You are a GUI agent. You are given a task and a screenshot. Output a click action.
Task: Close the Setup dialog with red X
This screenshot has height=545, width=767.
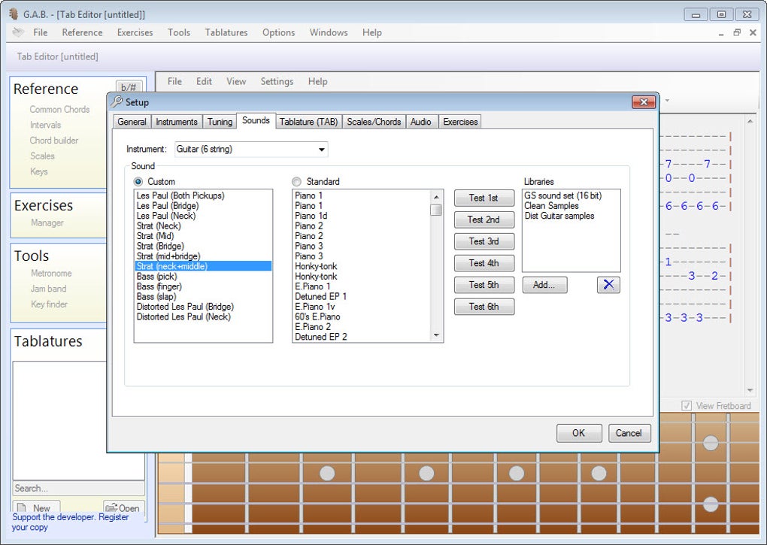click(x=643, y=102)
